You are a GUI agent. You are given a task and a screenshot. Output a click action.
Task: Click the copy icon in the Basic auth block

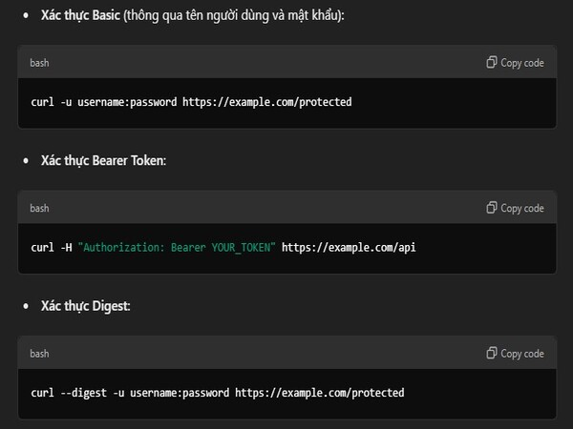(491, 63)
